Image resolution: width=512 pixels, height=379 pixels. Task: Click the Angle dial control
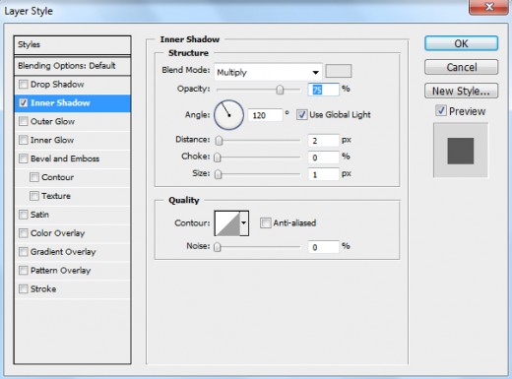(x=228, y=115)
